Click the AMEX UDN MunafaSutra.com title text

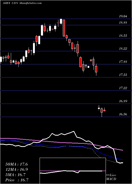(x=22, y=3)
